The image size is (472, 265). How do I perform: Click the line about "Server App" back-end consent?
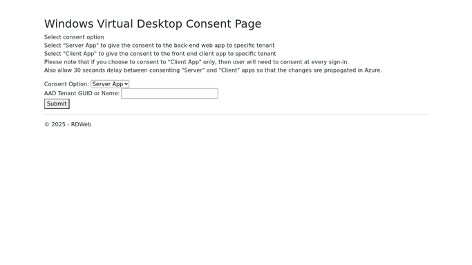click(x=159, y=46)
